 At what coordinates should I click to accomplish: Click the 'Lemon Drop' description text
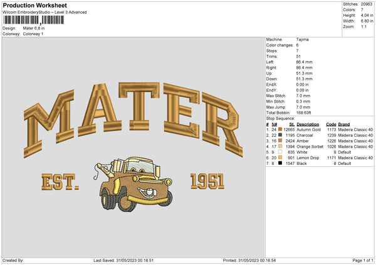tap(308, 158)
